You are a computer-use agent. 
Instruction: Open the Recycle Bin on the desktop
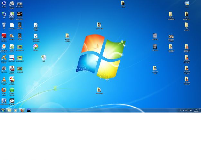click(x=4, y=26)
